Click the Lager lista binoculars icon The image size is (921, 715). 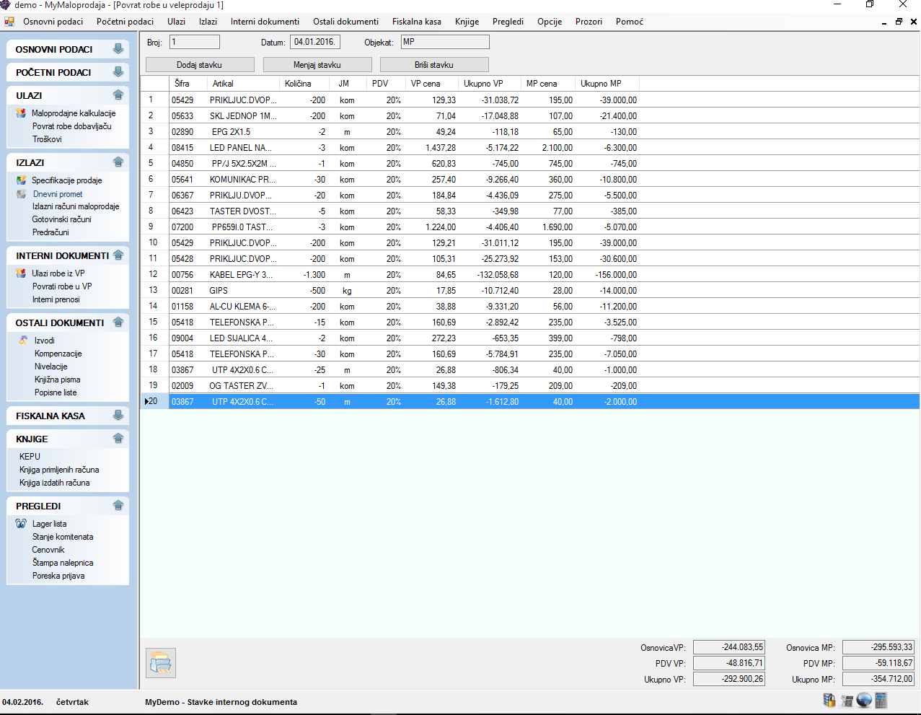pos(21,524)
